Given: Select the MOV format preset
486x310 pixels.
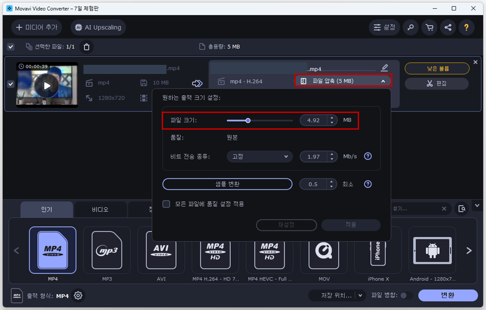Looking at the screenshot, I should (324, 258).
